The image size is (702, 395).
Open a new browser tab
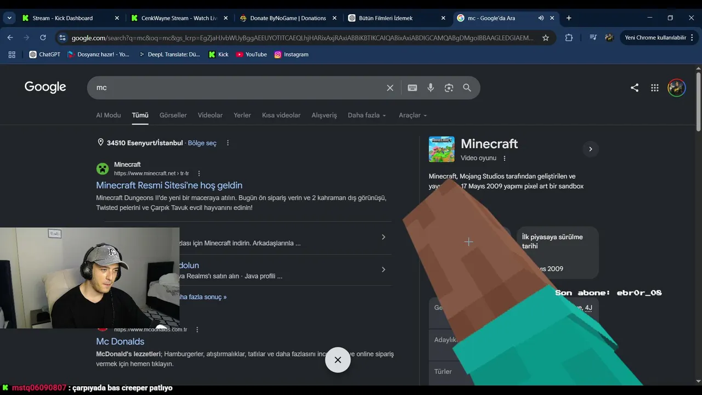[569, 18]
